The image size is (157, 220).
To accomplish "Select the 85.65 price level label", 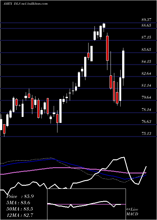I will 146,49.
